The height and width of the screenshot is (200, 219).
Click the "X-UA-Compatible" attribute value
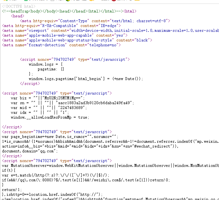pyautogui.click(x=59, y=26)
